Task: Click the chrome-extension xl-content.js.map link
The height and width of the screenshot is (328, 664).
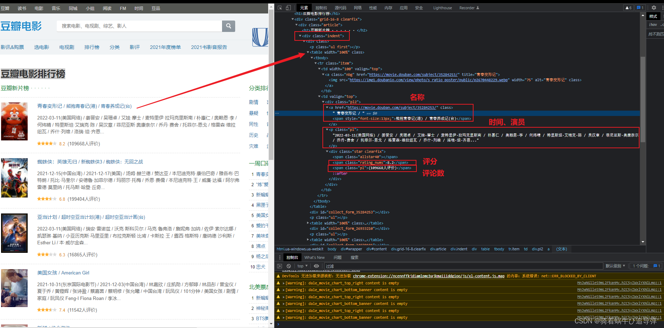Action: [x=428, y=276]
